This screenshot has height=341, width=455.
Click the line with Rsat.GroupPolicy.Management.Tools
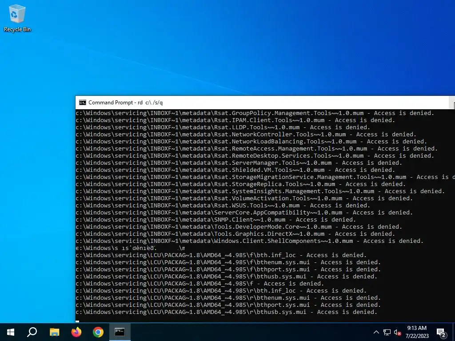coord(255,113)
